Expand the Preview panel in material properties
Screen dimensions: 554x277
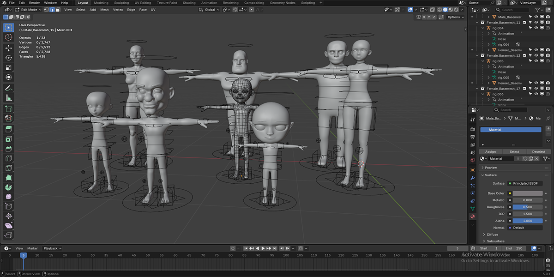[x=491, y=168]
